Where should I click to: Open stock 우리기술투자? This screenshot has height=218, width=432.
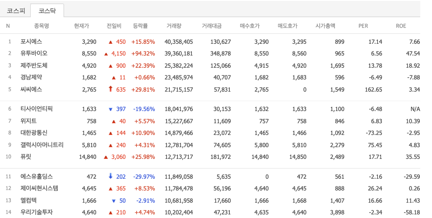(x=37, y=213)
